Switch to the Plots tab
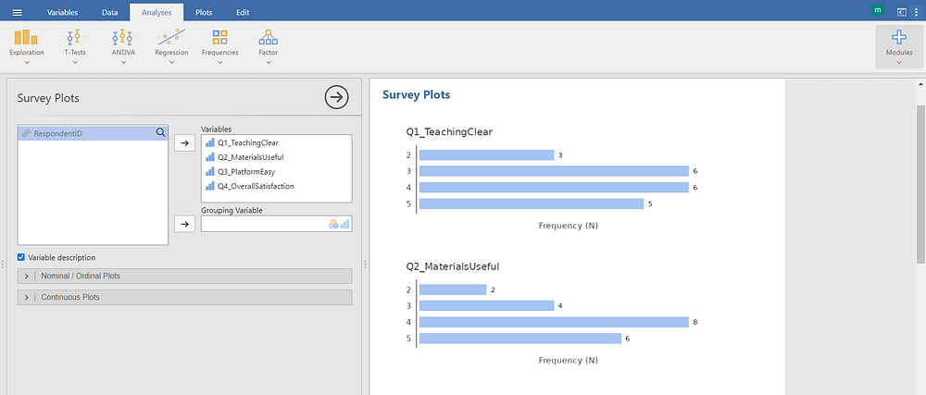The image size is (926, 395). point(204,12)
